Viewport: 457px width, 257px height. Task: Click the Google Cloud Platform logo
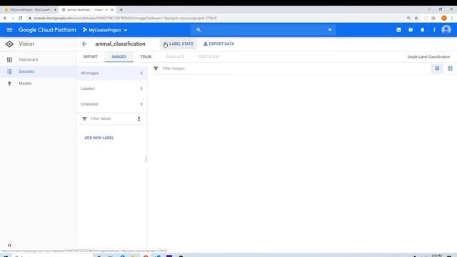(47, 30)
